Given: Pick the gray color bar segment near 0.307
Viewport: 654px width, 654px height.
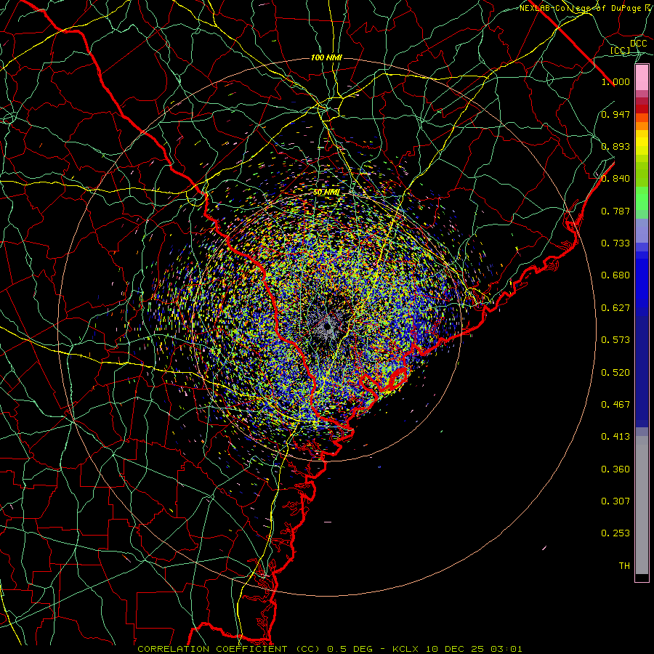Looking at the screenshot, I should [642, 505].
